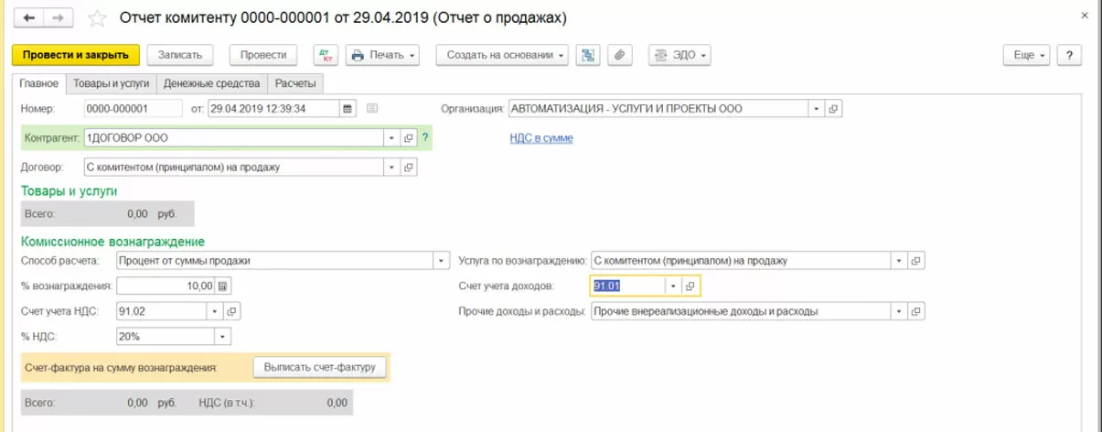Screen dimensions: 1102x432
Task: Click the Организация field text
Action: (658, 108)
